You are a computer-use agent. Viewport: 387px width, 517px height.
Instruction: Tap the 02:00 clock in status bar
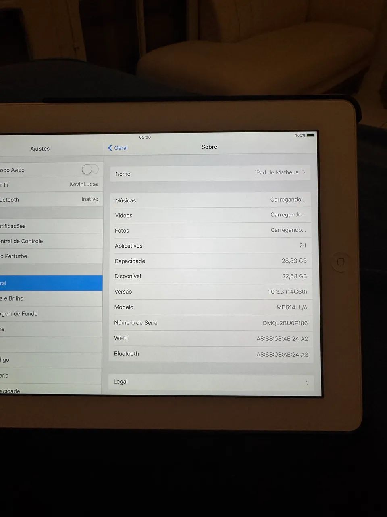pyautogui.click(x=145, y=137)
